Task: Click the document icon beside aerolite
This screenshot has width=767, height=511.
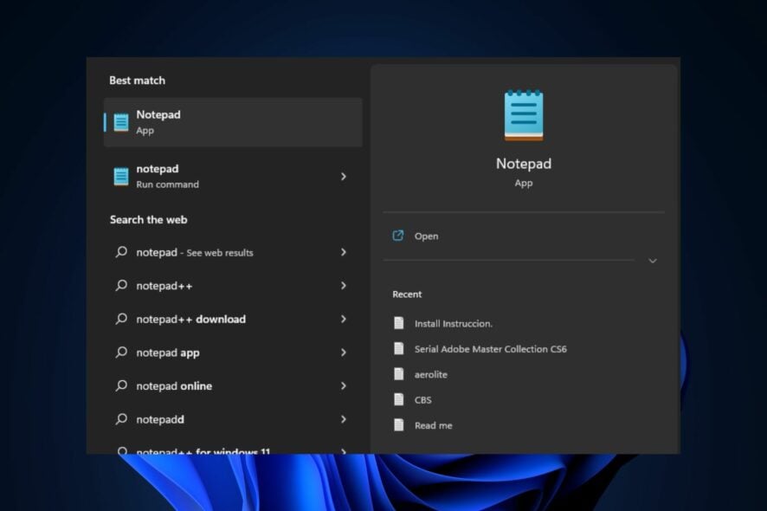Action: point(398,374)
